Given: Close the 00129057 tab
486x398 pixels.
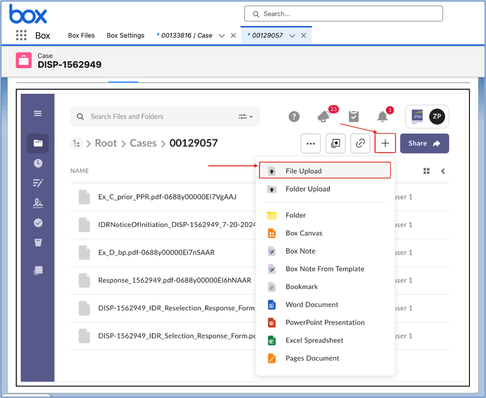Looking at the screenshot, I should click(303, 35).
